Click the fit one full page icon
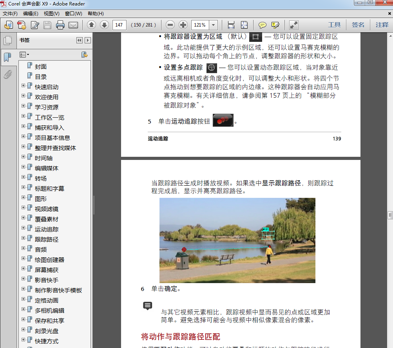Image resolution: width=393 pixels, height=348 pixels. 244,25
